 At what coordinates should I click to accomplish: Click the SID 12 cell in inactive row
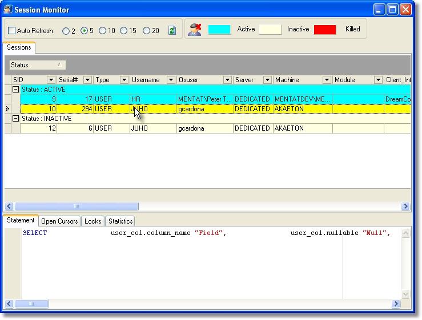(38, 128)
